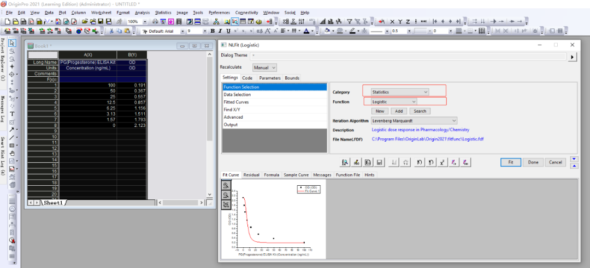The image size is (590, 268).
Task: Open the Recalculate Manual dropdown
Action: [265, 68]
